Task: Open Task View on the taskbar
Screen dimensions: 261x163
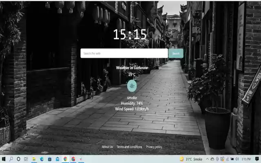Action: (x=26, y=159)
